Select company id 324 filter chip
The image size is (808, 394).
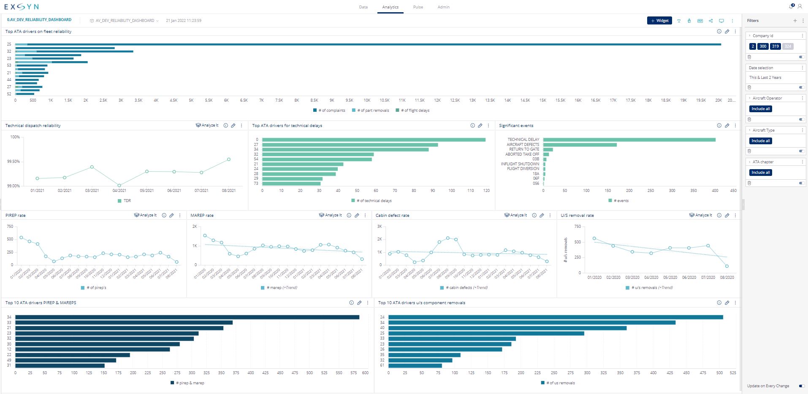788,46
